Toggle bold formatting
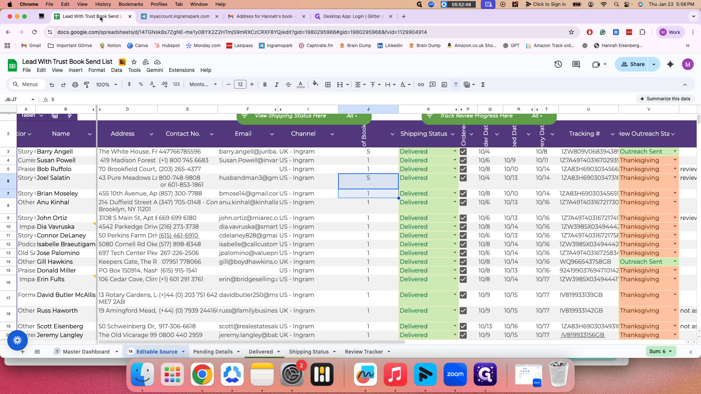This screenshot has width=701, height=394. pos(265,85)
